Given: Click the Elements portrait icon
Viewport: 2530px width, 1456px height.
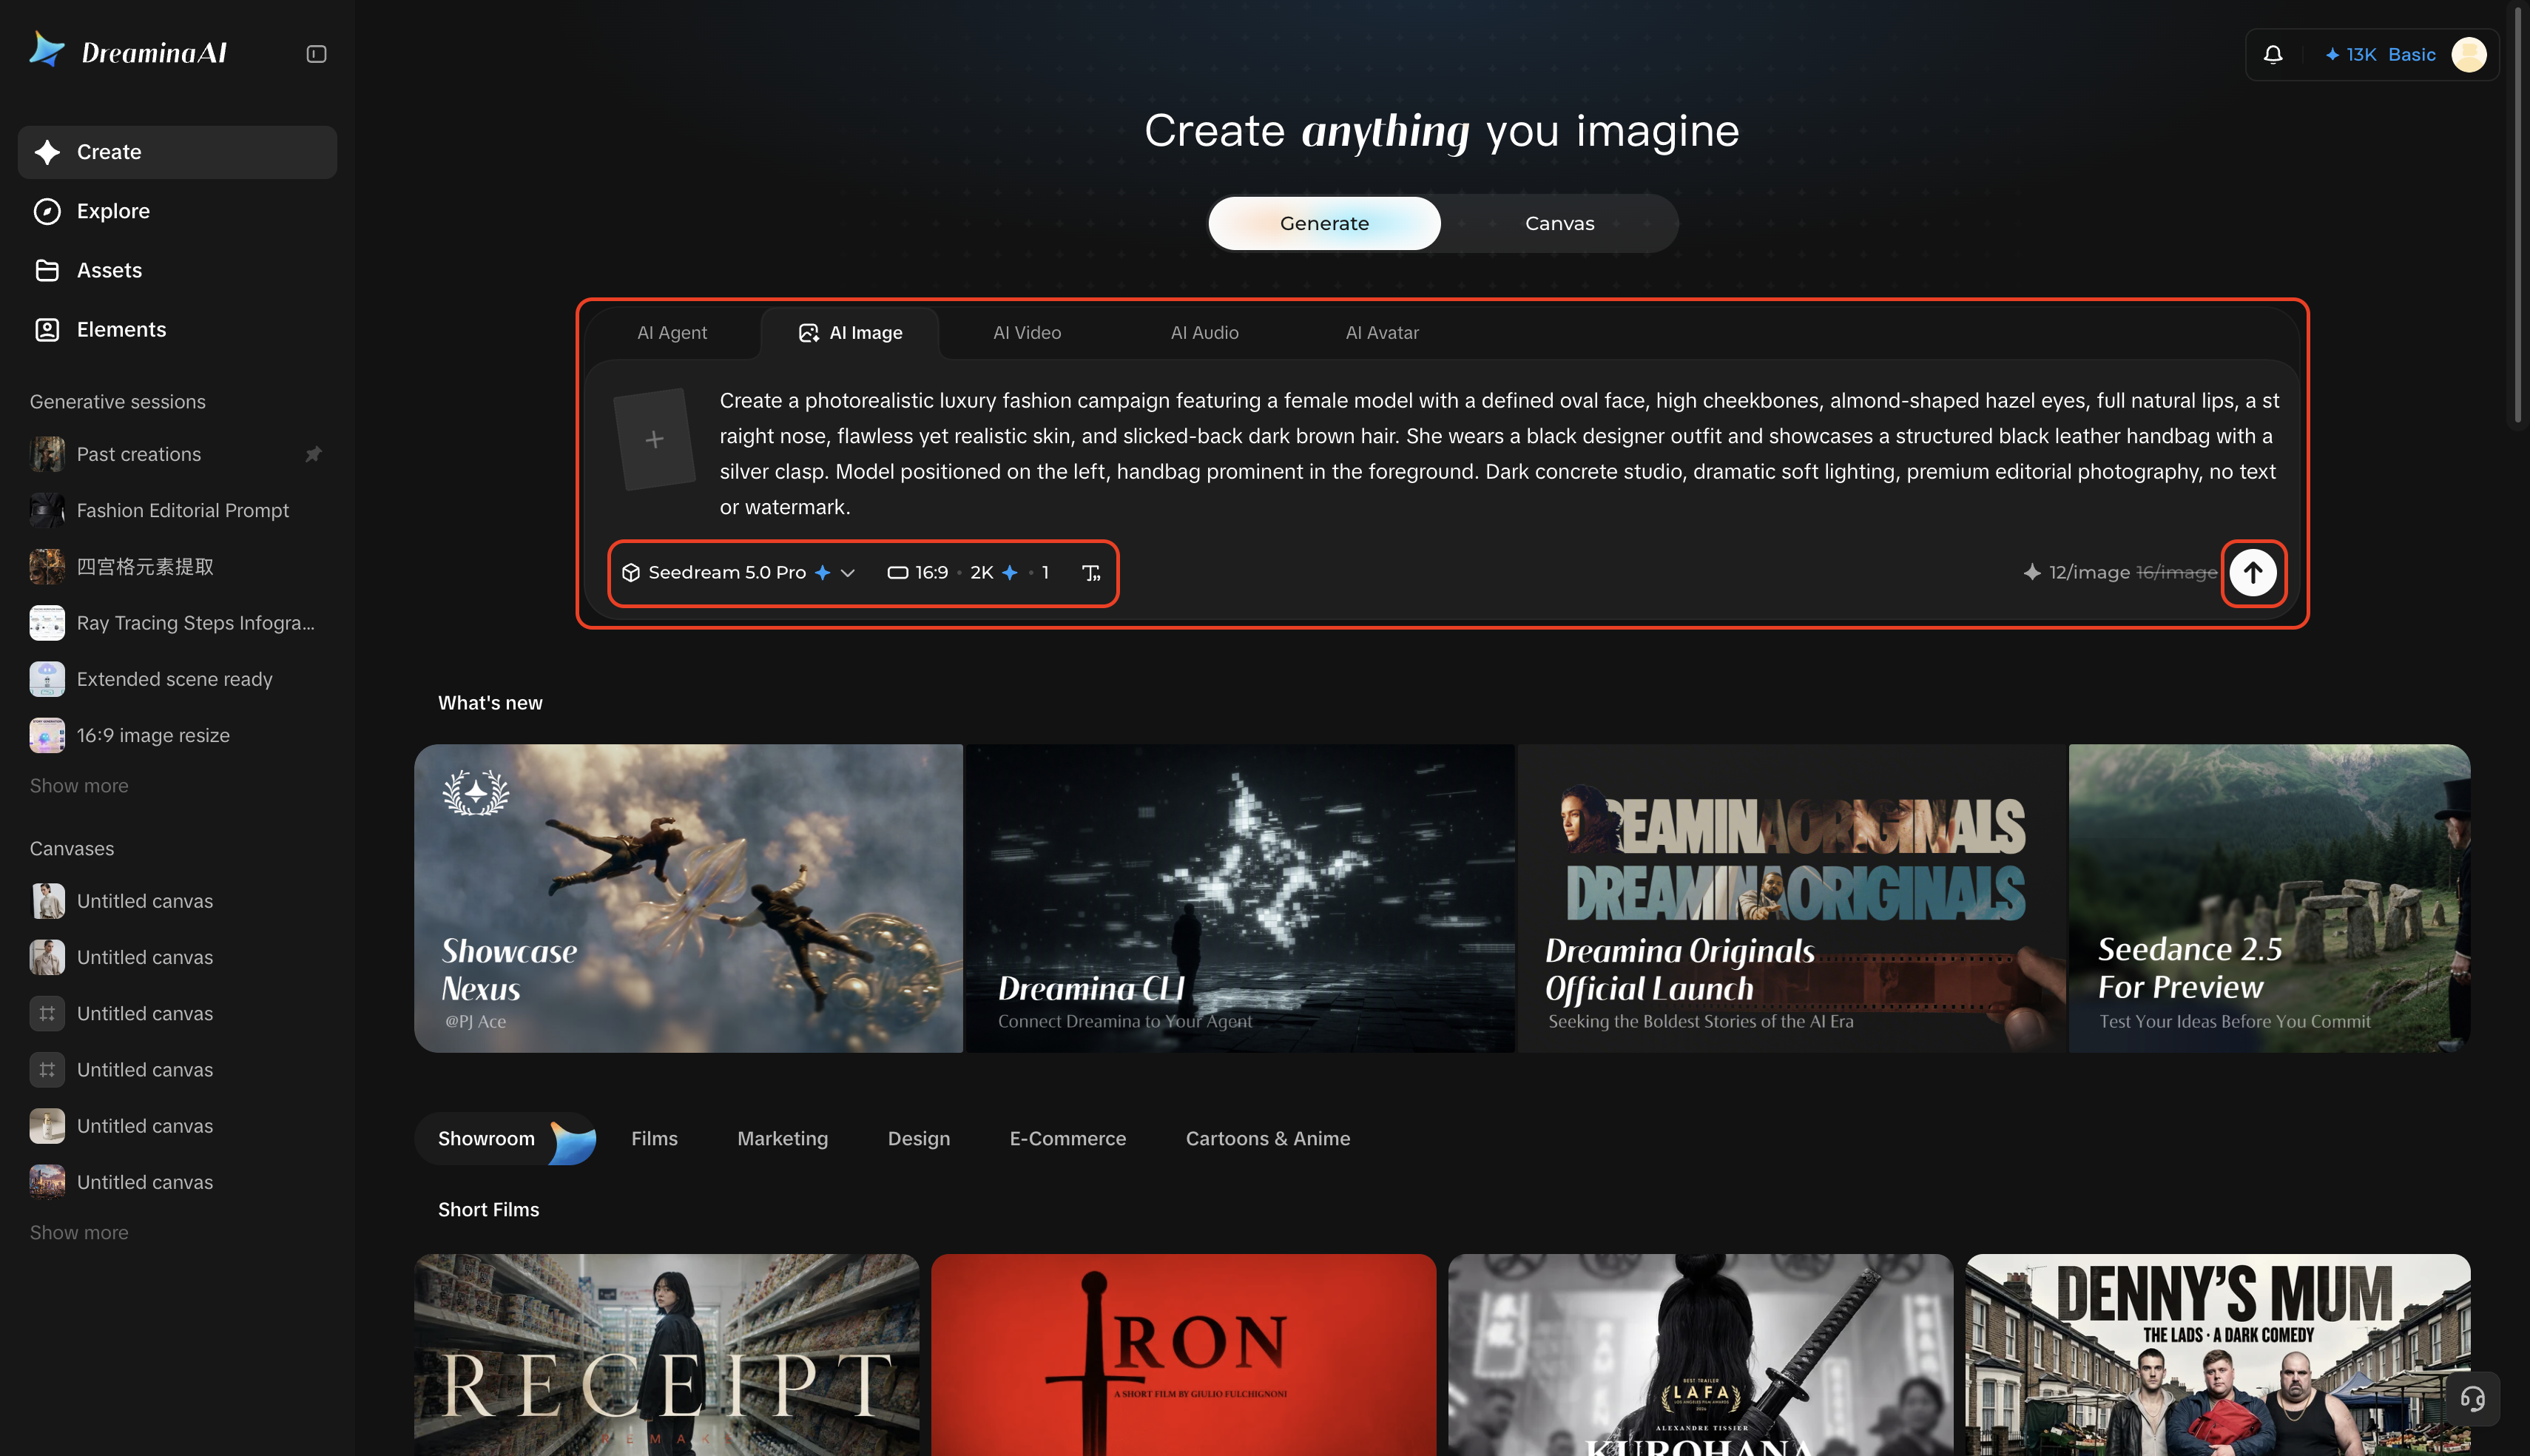Looking at the screenshot, I should 47,330.
